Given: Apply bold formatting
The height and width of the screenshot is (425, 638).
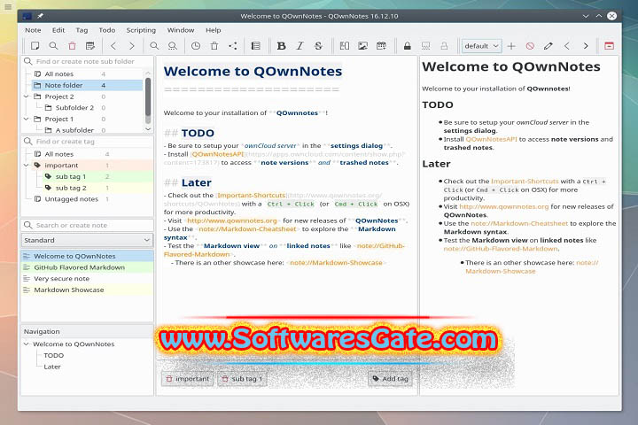Looking at the screenshot, I should coord(281,46).
